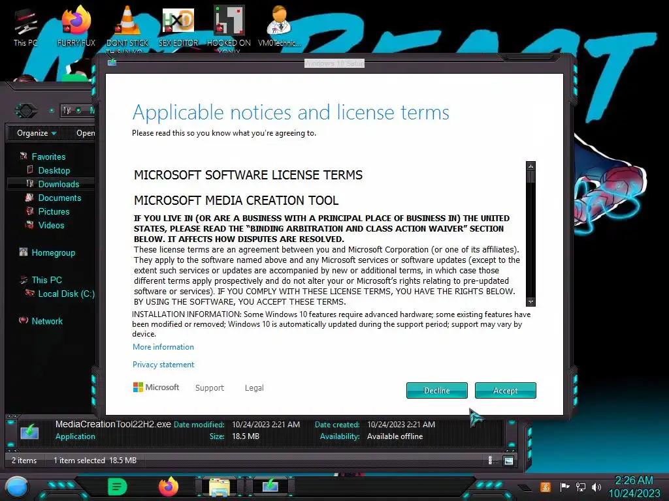Accept the Microsoft license terms

505,390
